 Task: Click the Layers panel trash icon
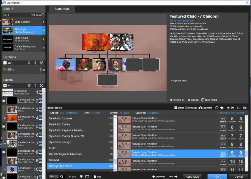[29, 85]
